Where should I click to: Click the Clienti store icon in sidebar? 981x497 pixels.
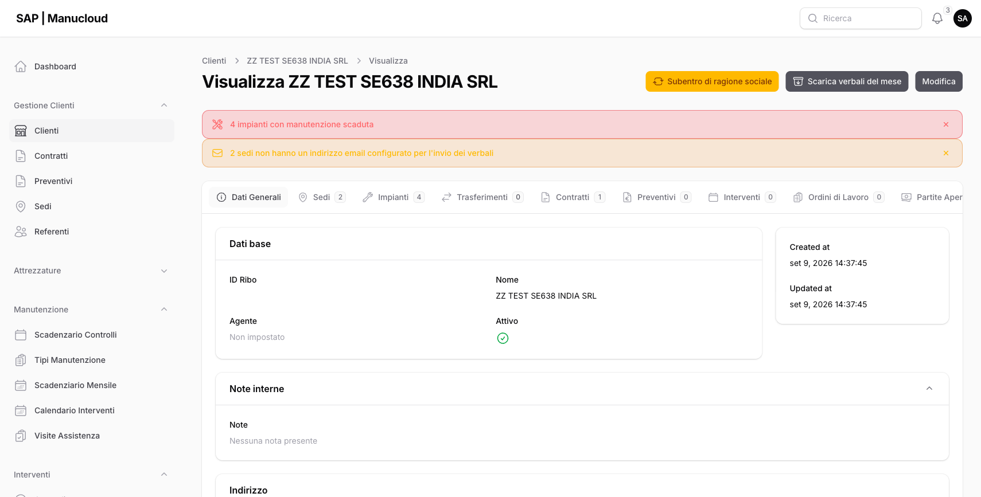coord(21,131)
